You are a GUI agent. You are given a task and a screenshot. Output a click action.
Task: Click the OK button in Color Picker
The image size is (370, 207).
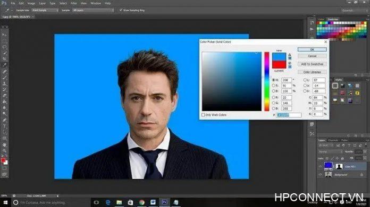(312, 49)
